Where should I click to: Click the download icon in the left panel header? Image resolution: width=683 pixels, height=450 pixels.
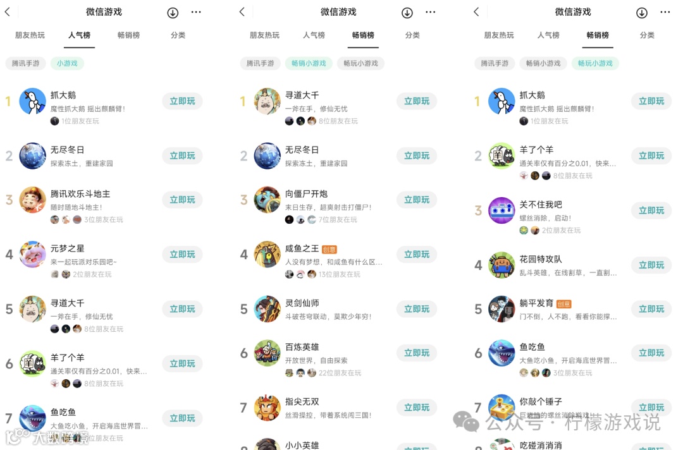pyautogui.click(x=173, y=13)
